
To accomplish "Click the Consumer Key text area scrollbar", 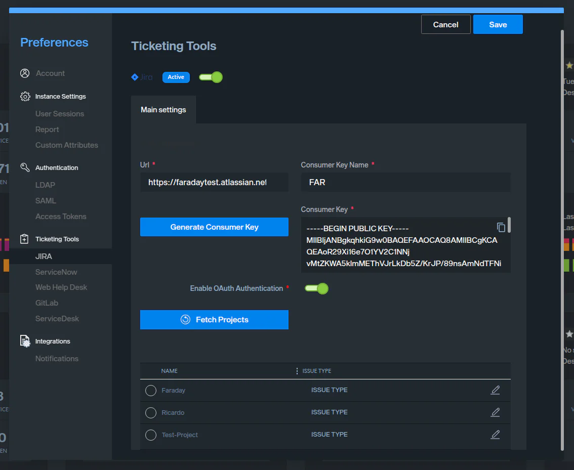I will 509,225.
